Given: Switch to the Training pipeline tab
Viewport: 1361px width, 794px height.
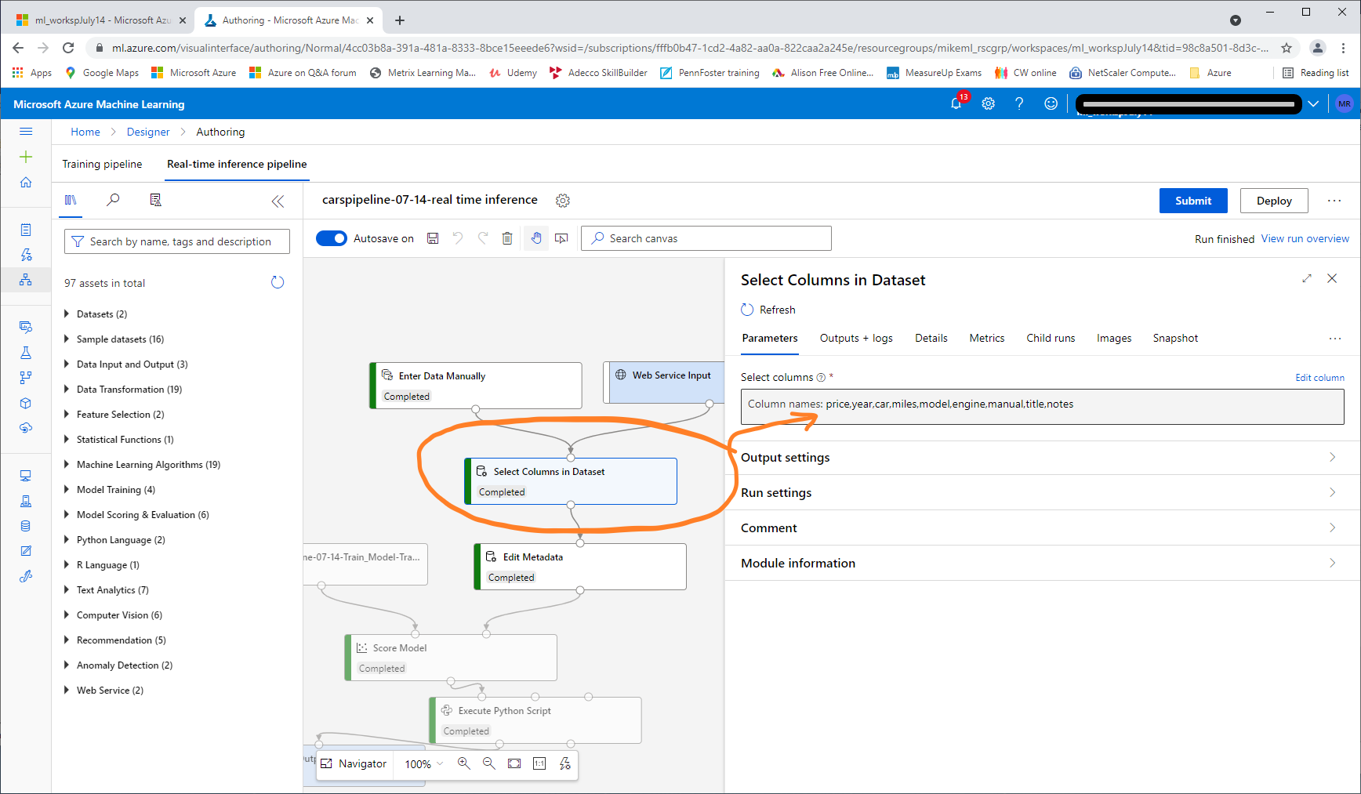Looking at the screenshot, I should [x=102, y=164].
